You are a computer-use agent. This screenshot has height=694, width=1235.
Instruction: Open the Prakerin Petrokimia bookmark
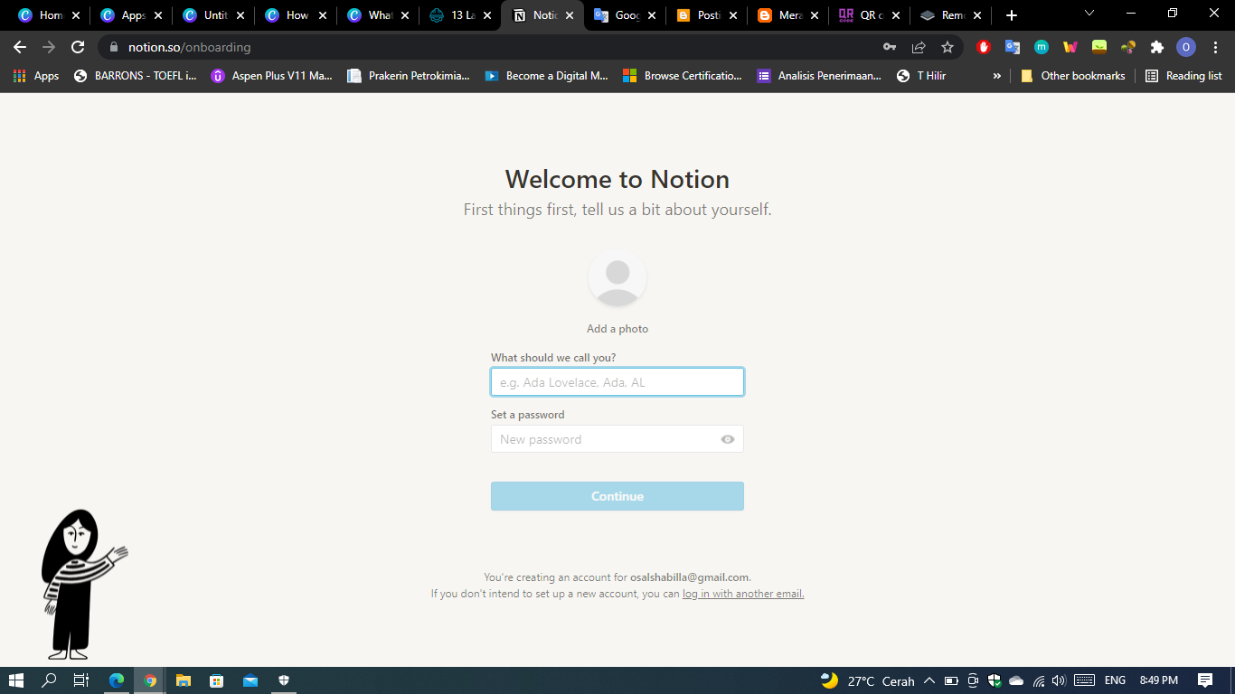click(x=409, y=76)
